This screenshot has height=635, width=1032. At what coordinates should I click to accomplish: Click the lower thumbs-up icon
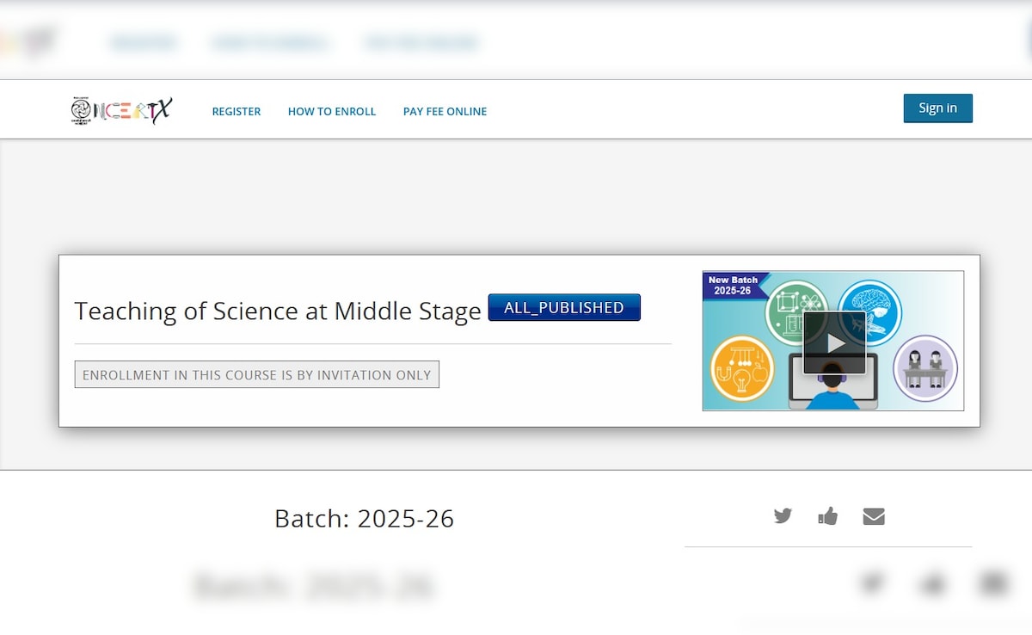(932, 583)
